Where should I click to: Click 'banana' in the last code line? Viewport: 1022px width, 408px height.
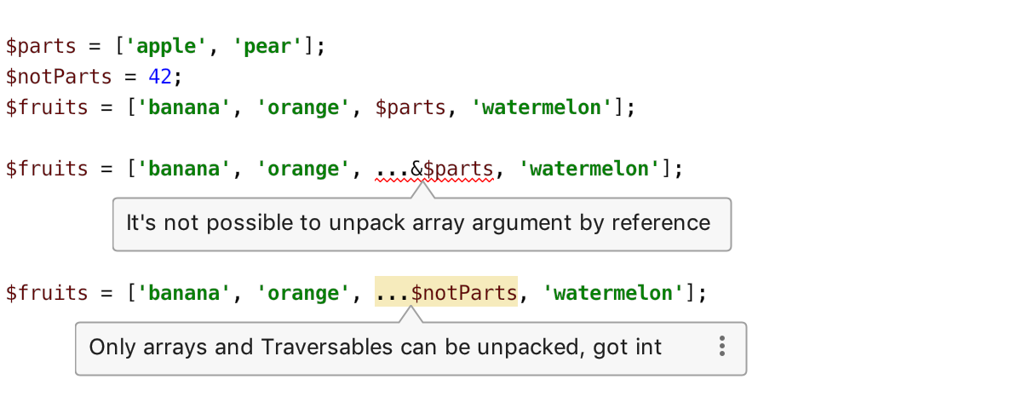pos(179,292)
